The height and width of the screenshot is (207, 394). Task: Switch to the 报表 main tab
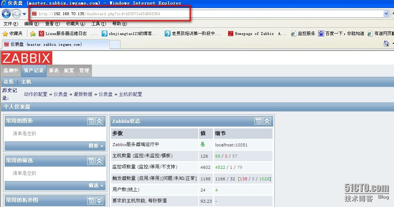click(x=54, y=70)
